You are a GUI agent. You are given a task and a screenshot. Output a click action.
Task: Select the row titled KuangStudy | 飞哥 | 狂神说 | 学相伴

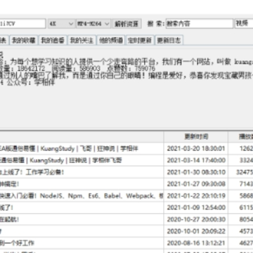tap(82, 148)
